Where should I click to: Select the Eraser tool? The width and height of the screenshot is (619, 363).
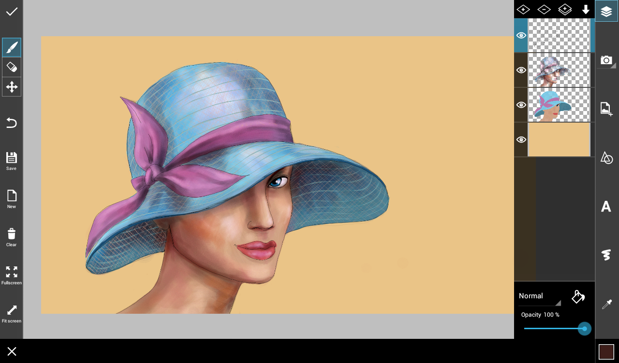[x=12, y=67]
